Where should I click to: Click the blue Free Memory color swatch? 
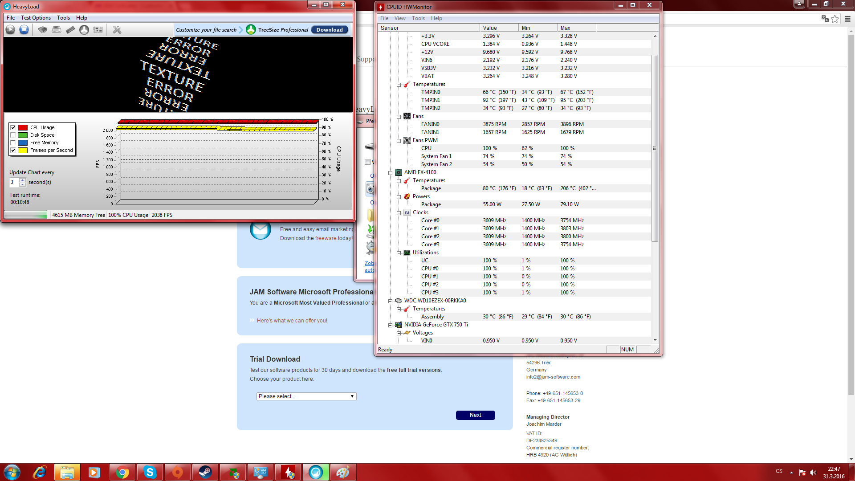pyautogui.click(x=23, y=143)
